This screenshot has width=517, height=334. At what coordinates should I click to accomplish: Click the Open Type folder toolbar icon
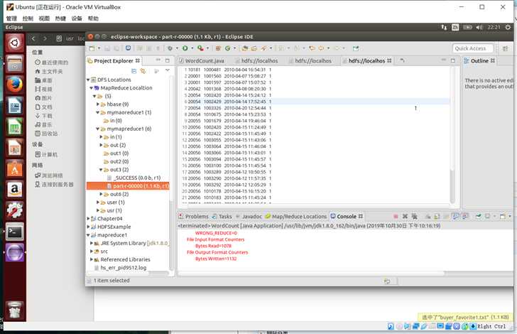pos(244,48)
